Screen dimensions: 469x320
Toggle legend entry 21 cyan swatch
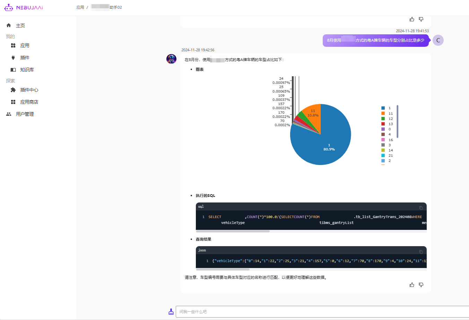[383, 155]
